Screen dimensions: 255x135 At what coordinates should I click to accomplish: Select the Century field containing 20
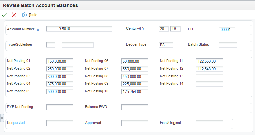163,29
